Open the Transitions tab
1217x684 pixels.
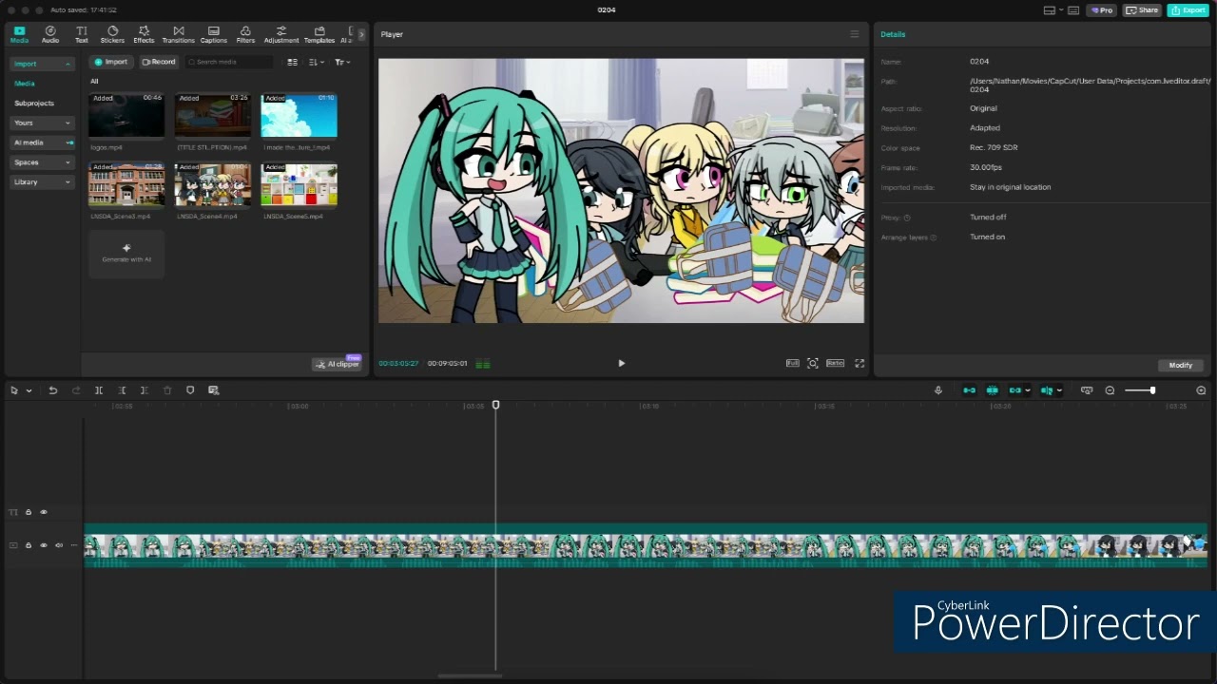(x=178, y=35)
